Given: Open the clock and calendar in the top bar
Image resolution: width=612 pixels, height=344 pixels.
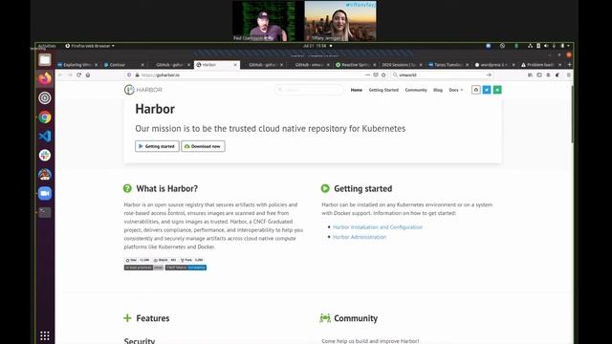Looking at the screenshot, I should click(x=315, y=46).
